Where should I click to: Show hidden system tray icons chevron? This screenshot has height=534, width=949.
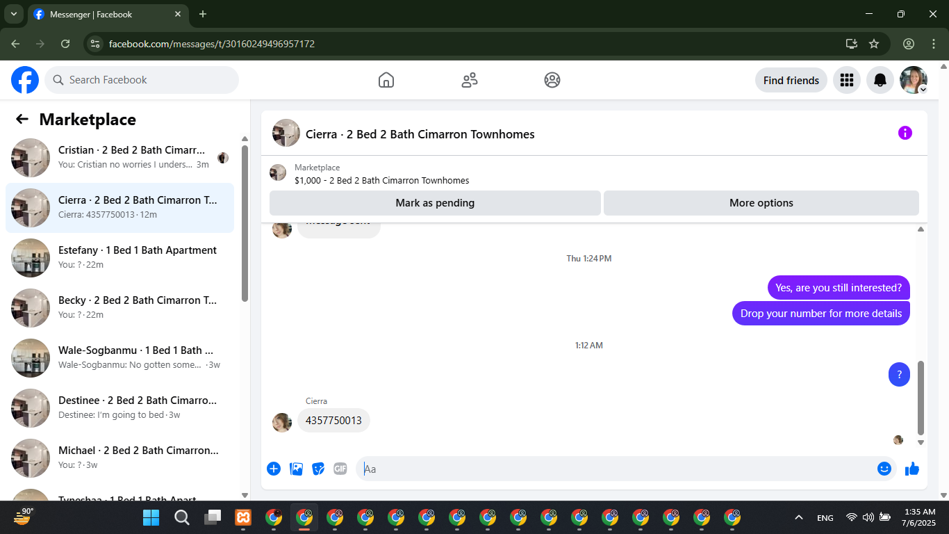[799, 517]
